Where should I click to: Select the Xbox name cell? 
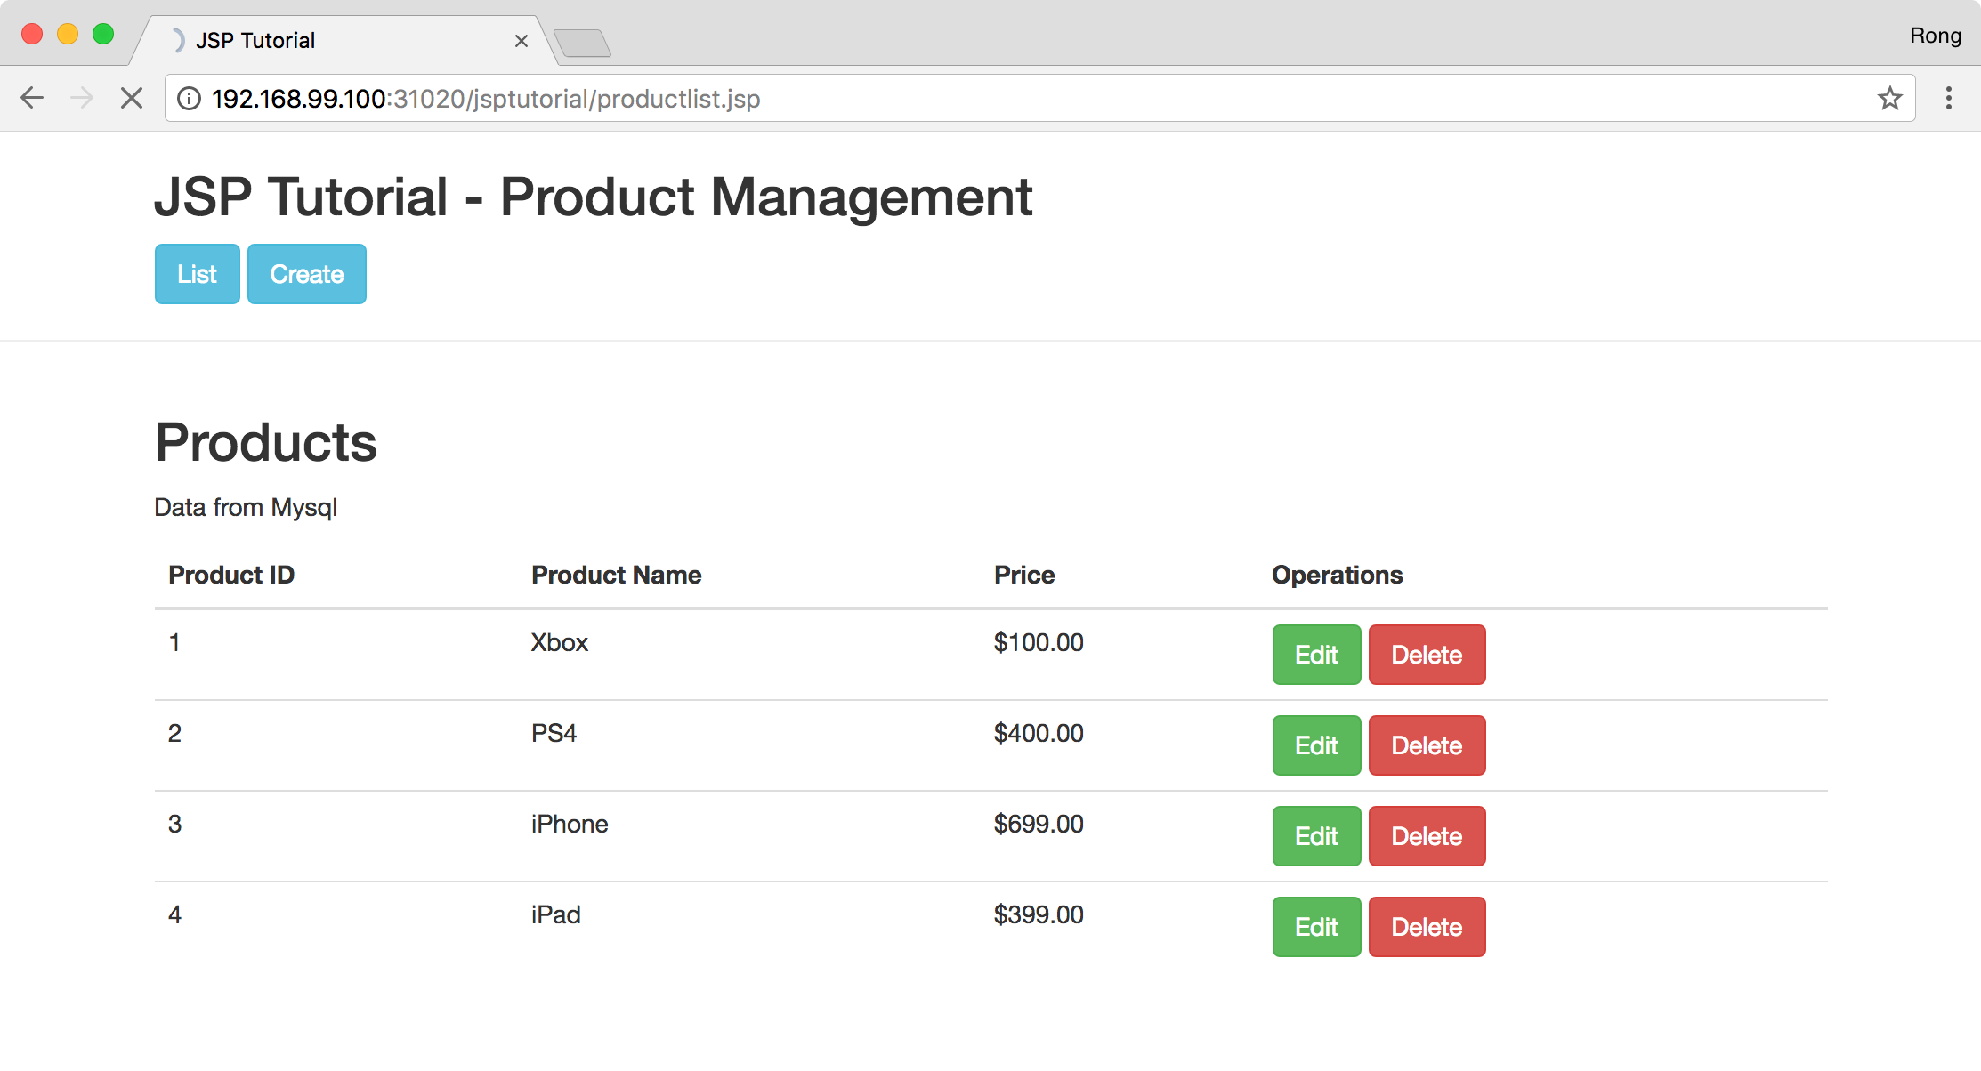560,642
